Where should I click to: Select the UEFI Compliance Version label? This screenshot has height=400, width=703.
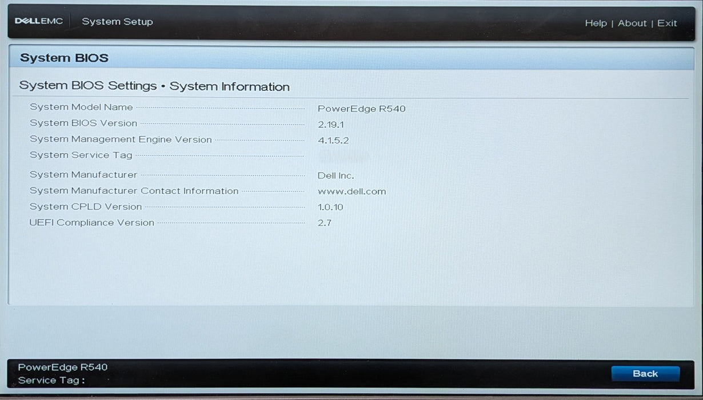coord(91,223)
